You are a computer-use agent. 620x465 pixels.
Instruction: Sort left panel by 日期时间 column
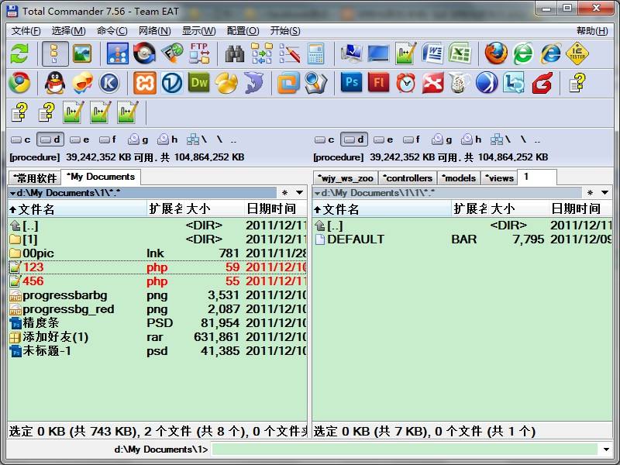point(275,208)
